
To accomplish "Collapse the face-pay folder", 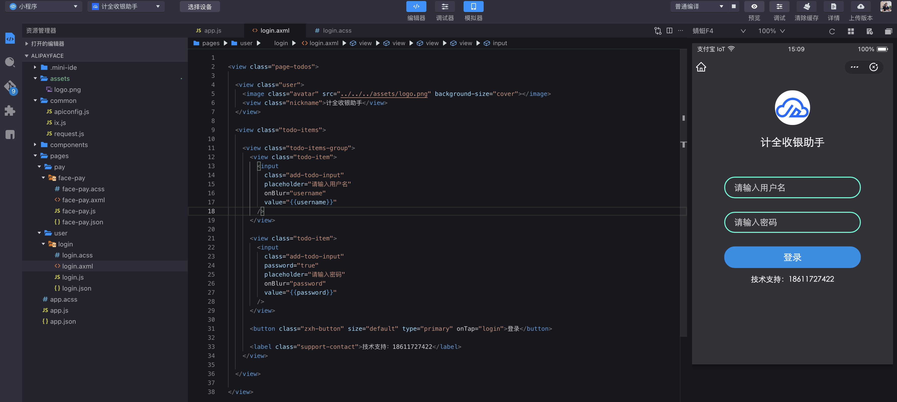I will (71, 178).
